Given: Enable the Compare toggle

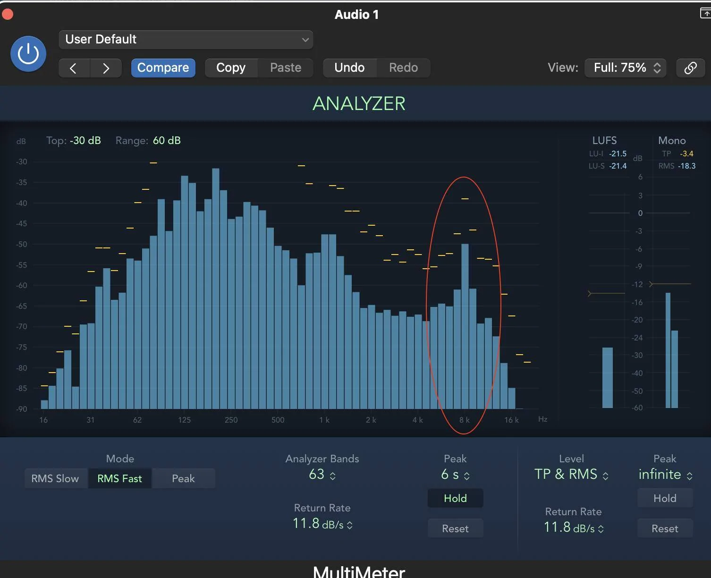Looking at the screenshot, I should (x=163, y=68).
